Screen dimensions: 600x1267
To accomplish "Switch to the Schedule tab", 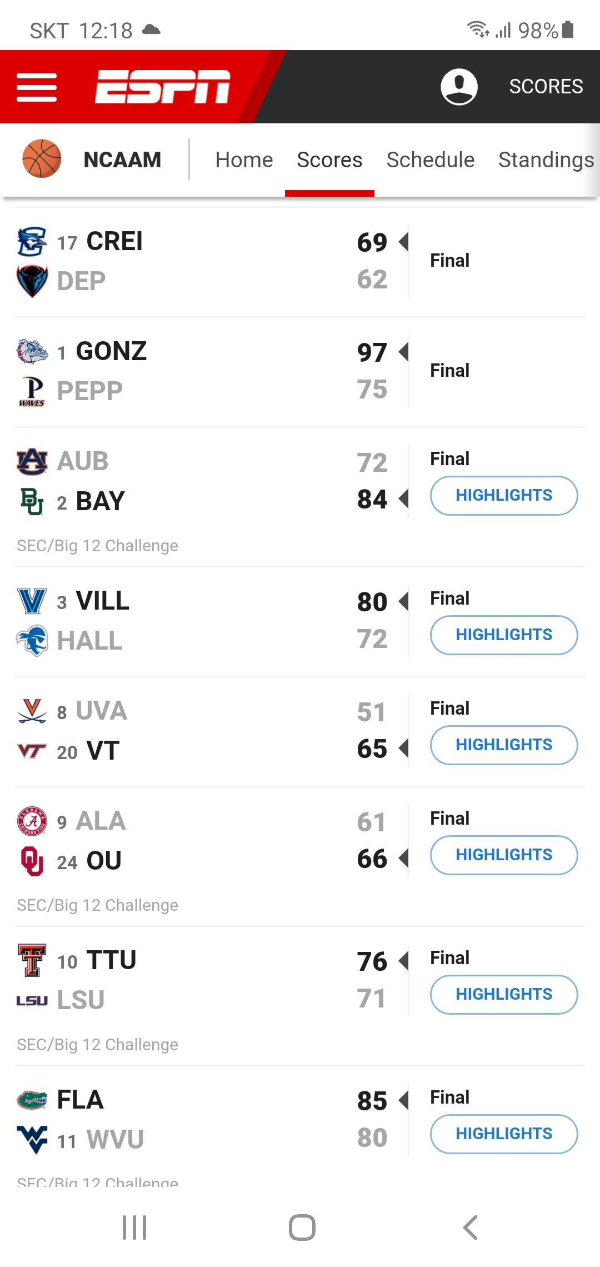I will pos(431,160).
